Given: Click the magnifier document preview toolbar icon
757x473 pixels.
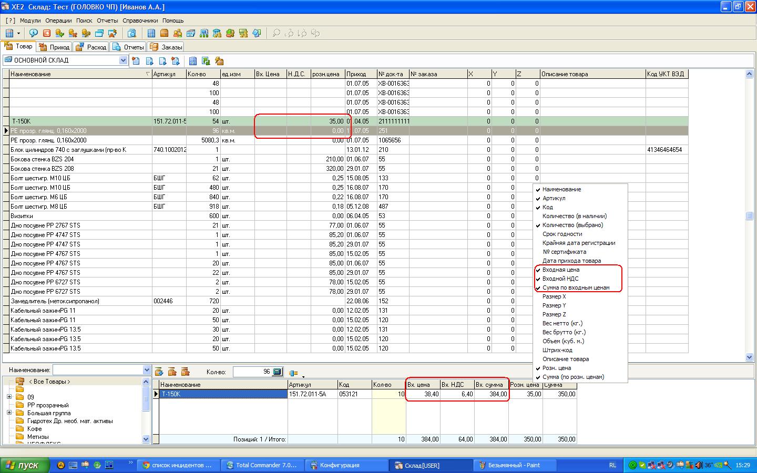Looking at the screenshot, I should pos(132,33).
